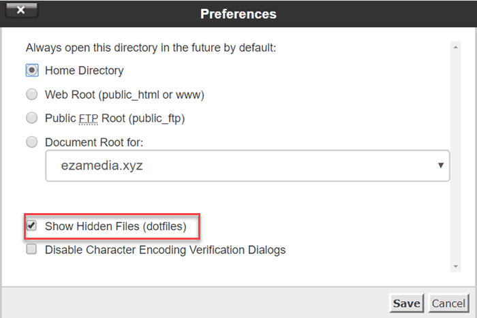This screenshot has height=318, width=477.
Task: Click the Preferences title bar text
Action: [238, 14]
